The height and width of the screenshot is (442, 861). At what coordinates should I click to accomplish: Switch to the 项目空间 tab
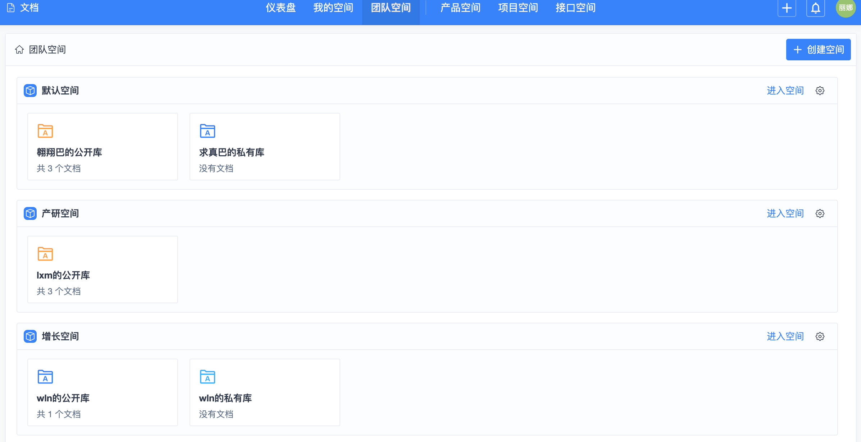click(x=518, y=8)
